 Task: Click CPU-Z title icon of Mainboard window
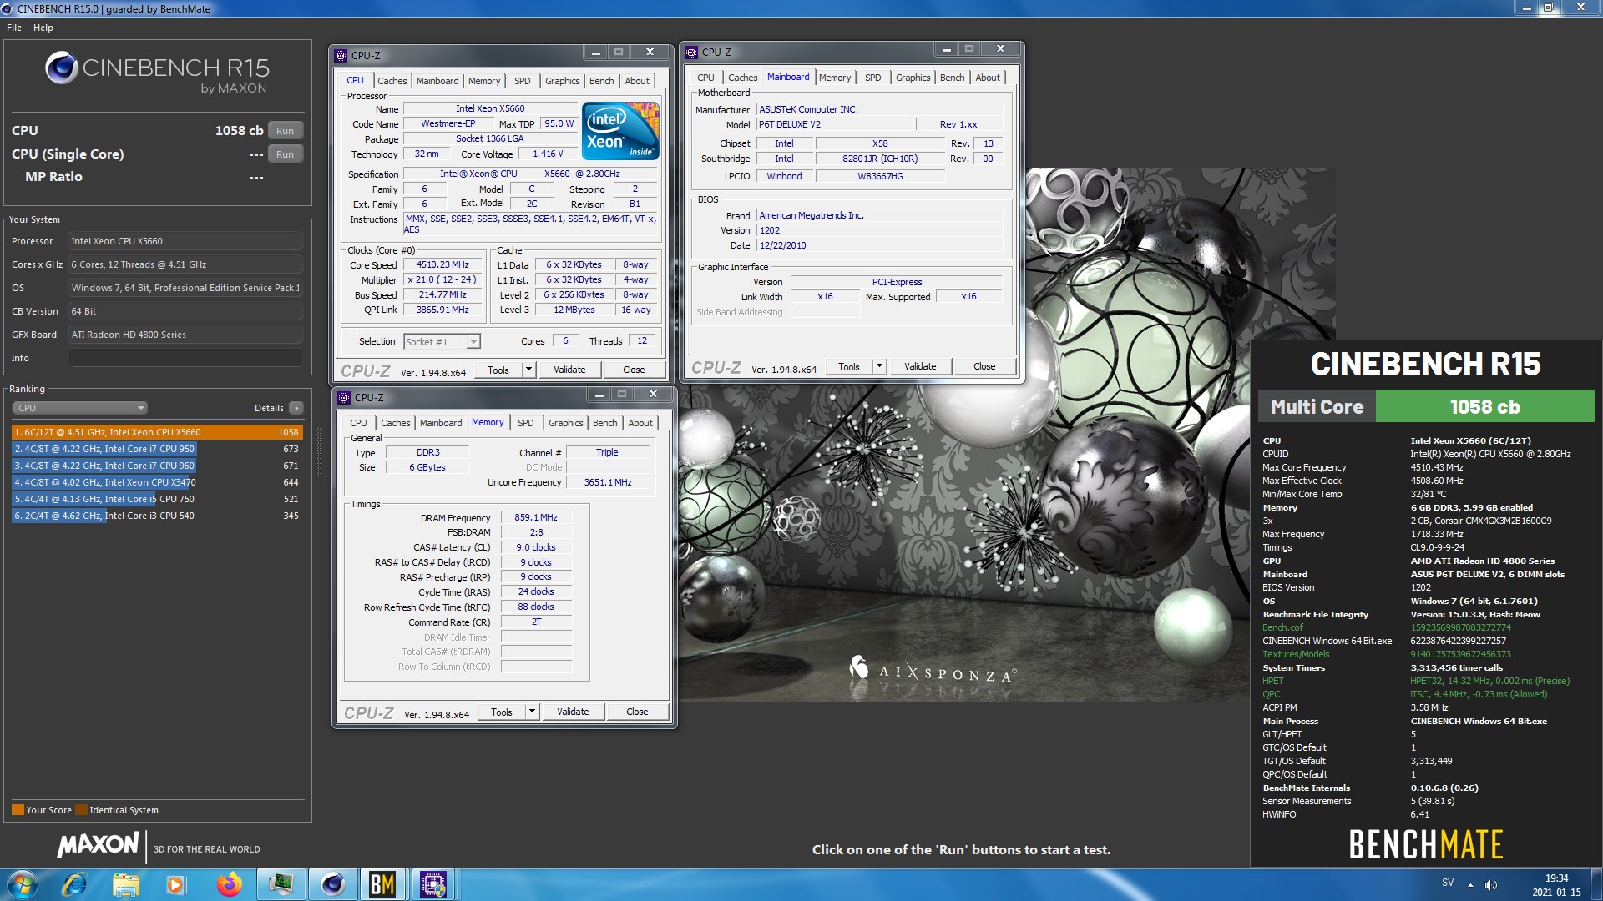coord(691,53)
